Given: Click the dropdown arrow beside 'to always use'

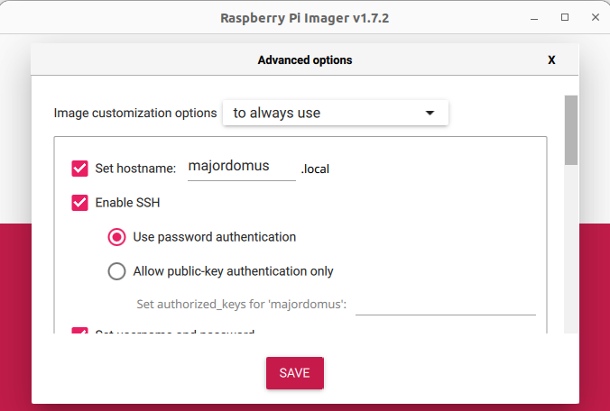Looking at the screenshot, I should 430,114.
